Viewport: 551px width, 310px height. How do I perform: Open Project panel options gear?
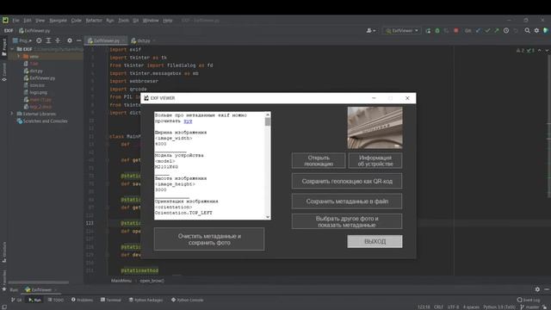click(70, 40)
